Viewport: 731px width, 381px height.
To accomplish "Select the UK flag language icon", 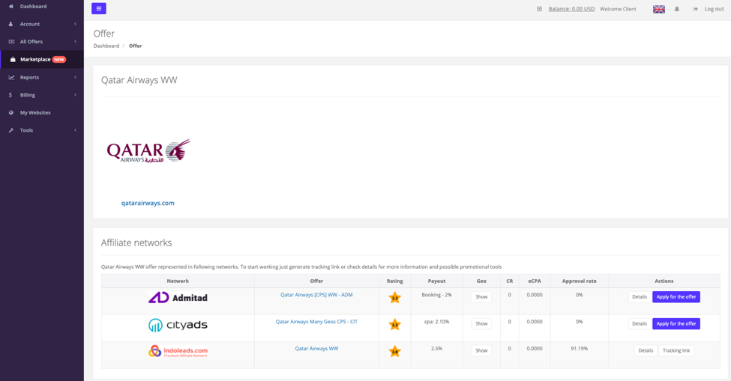I will click(658, 9).
